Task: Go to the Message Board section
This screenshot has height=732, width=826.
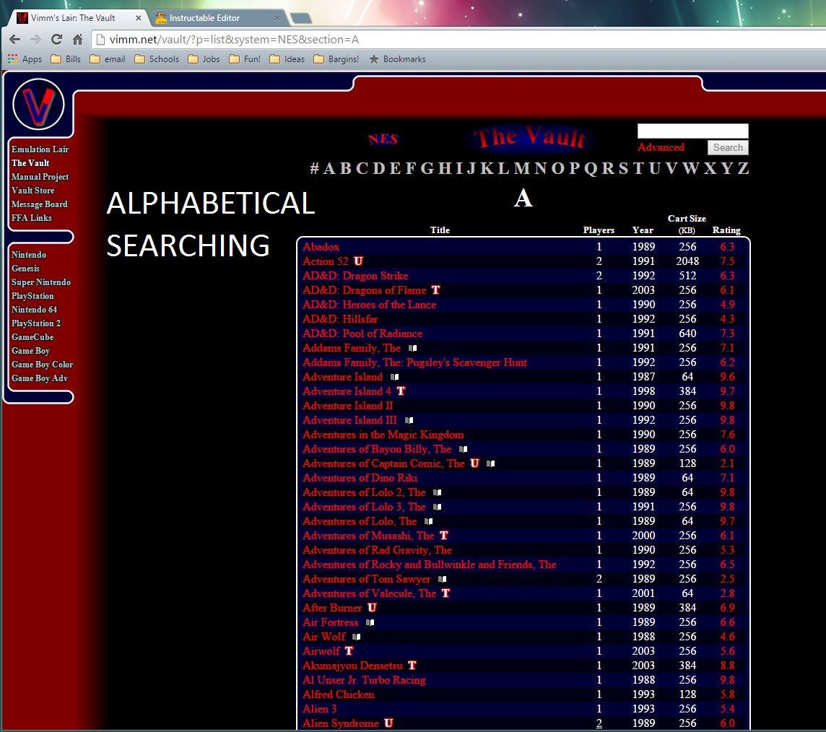Action: (x=39, y=204)
